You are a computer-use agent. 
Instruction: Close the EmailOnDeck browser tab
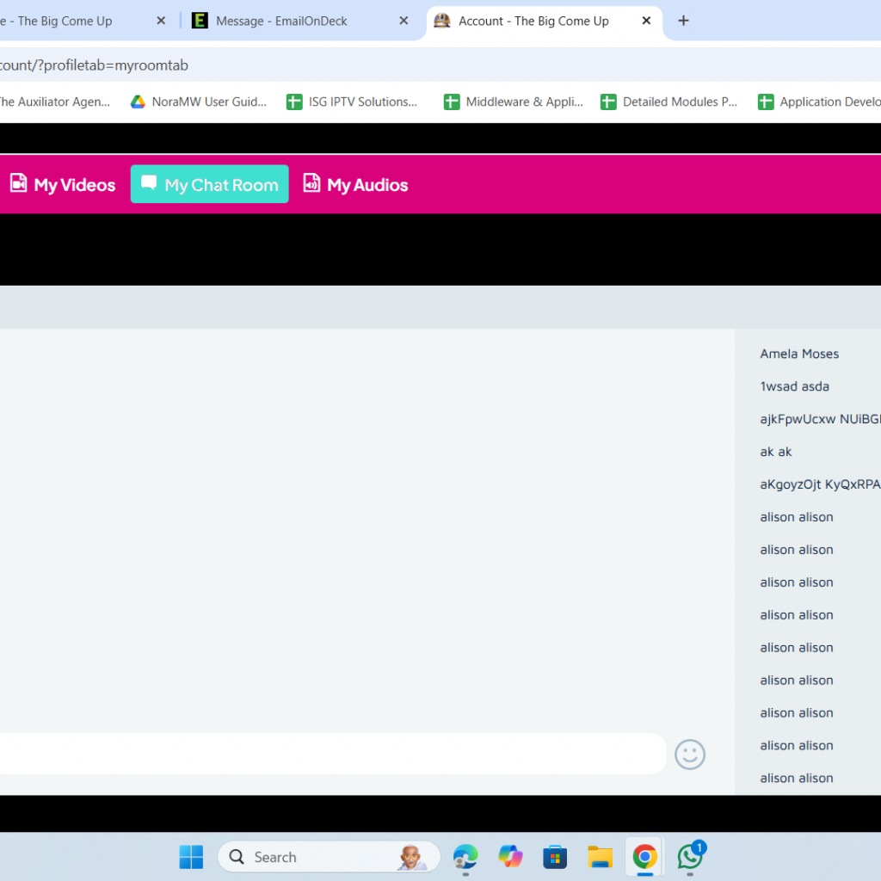pos(404,21)
